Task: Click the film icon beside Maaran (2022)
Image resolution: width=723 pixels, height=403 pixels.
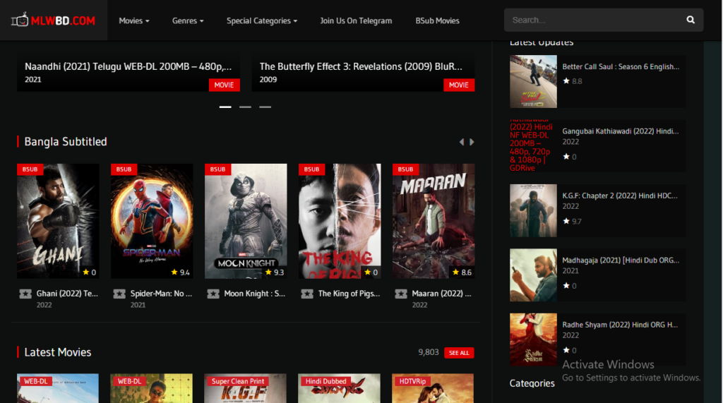Action: pyautogui.click(x=401, y=294)
